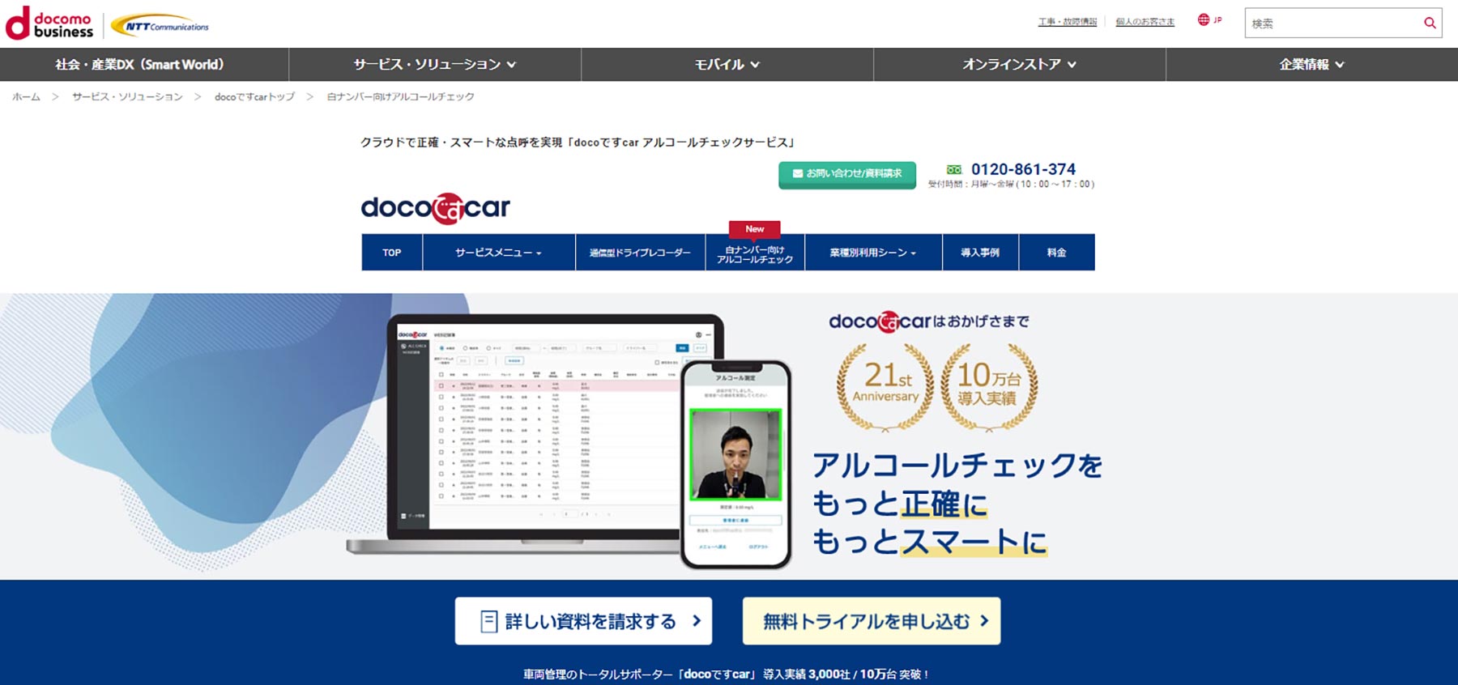The width and height of the screenshot is (1458, 685).
Task: Expand 業種別利用シーン dropdown tab
Action: click(873, 253)
